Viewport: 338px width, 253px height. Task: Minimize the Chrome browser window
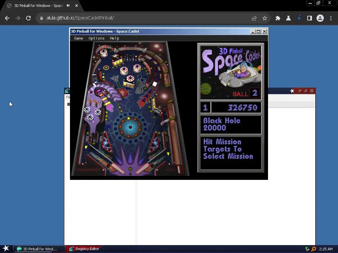[x=310, y=3]
